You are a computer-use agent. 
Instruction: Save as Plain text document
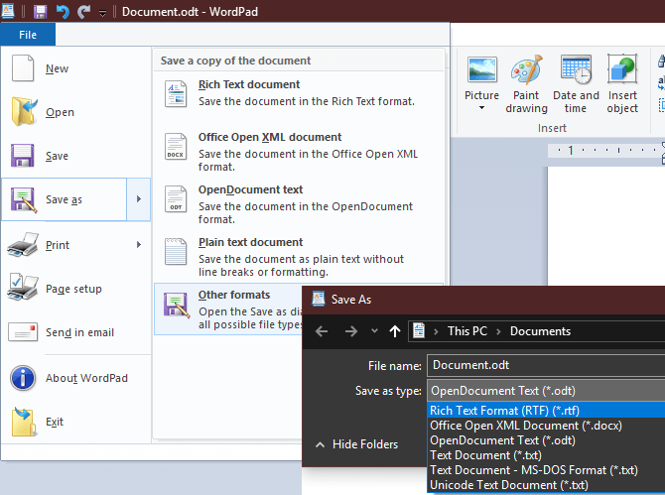click(x=299, y=257)
